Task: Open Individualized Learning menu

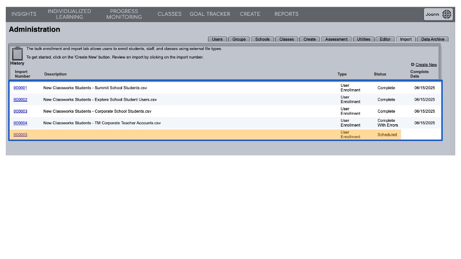Action: (69, 14)
